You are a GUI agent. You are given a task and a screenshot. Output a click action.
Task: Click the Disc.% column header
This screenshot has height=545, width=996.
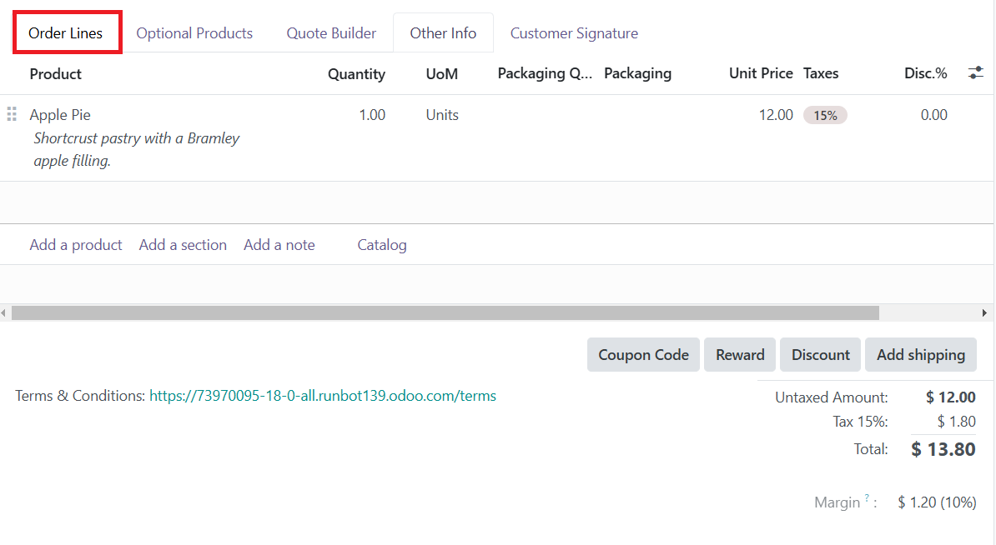coord(925,73)
